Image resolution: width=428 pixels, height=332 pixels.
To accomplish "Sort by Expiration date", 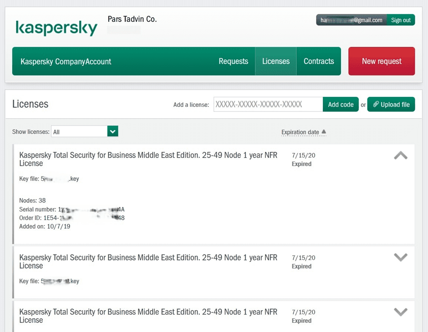I will click(300, 132).
